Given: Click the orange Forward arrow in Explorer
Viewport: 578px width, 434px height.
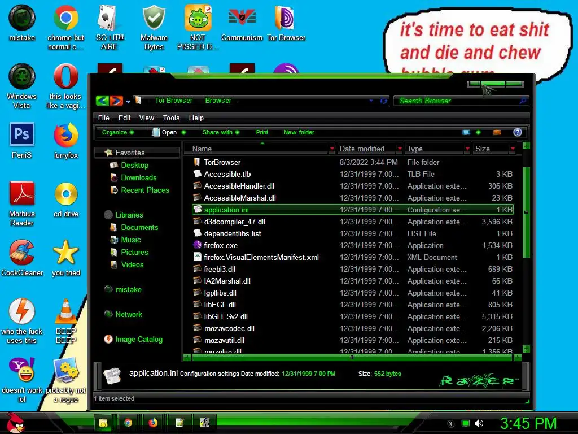Looking at the screenshot, I should [x=116, y=101].
